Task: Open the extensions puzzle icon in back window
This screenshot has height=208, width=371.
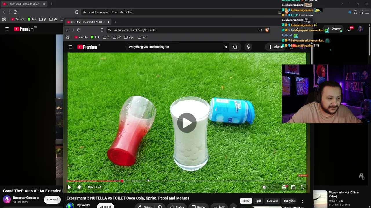Action: 356,12
